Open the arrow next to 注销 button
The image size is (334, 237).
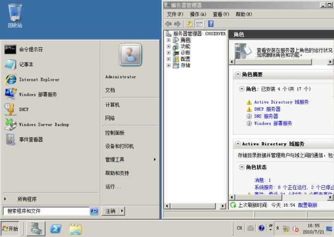coord(122,211)
